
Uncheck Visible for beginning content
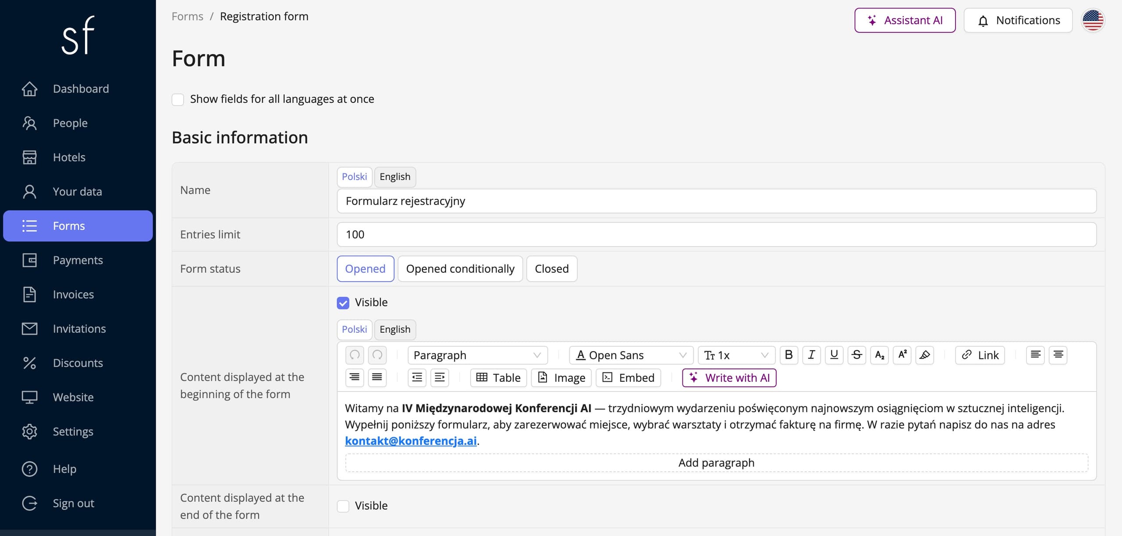point(343,303)
